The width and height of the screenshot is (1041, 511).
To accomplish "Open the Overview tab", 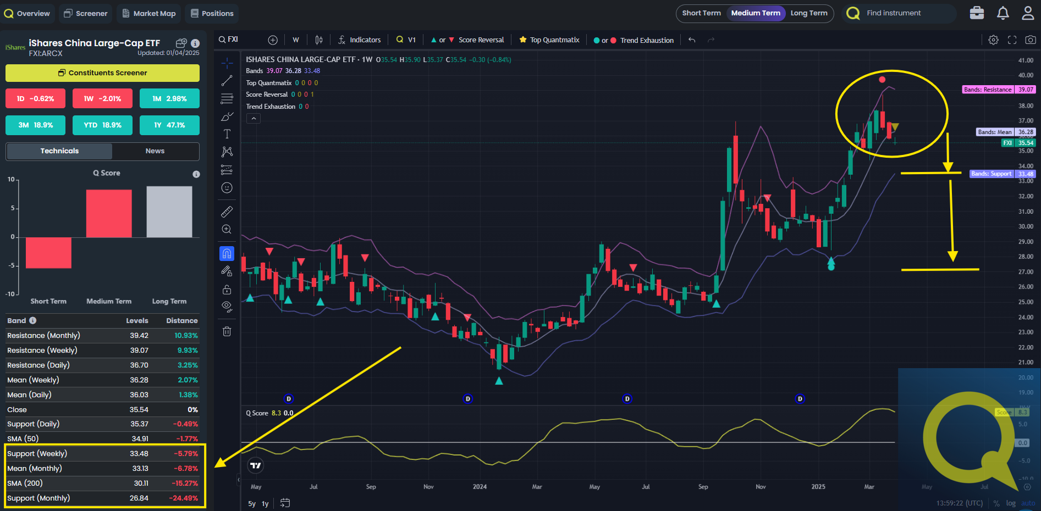I will 27,13.
